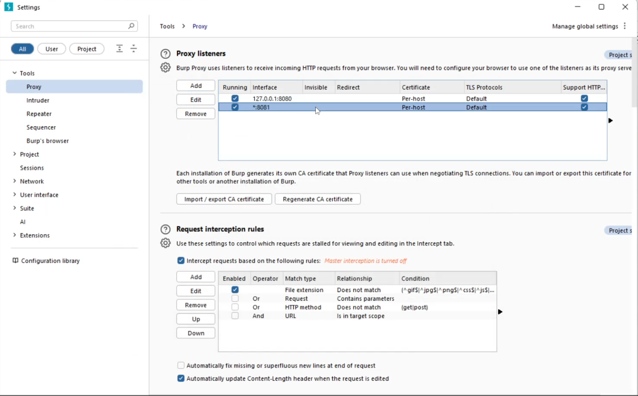This screenshot has height=396, width=638.
Task: Enable the HTTP method interception rule
Action: tap(235, 307)
